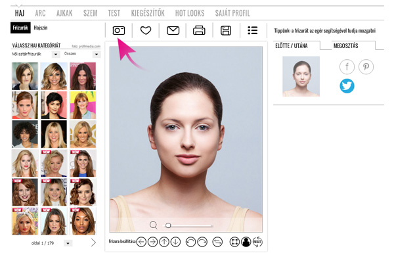The image size is (394, 255).
Task: Switch to the AJKAK tab
Action: (x=64, y=13)
